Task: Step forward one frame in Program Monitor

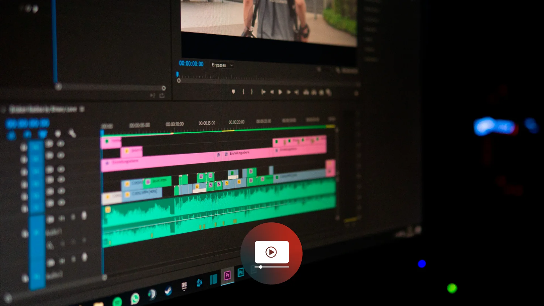Action: pyautogui.click(x=289, y=92)
